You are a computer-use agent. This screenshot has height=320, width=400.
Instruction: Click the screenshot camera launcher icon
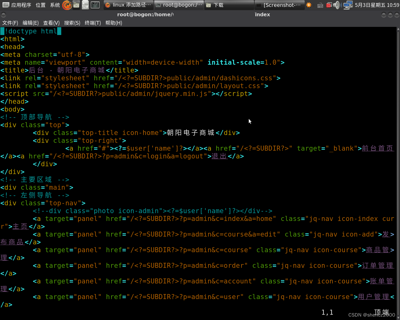[76, 5]
